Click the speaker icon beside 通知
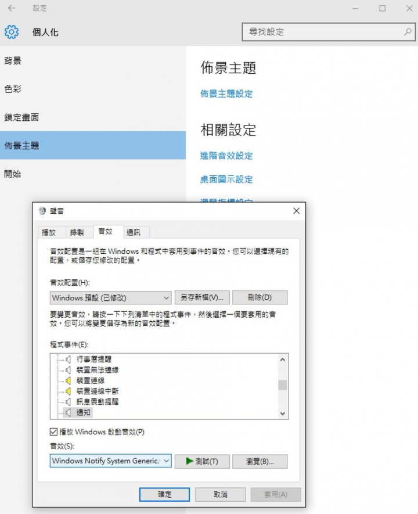This screenshot has width=418, height=514. coord(68,412)
